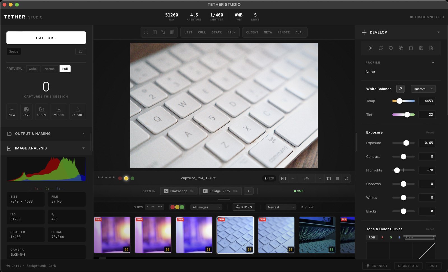Collapse the Image Analysis section
The height and width of the screenshot is (272, 448).
pos(46,148)
